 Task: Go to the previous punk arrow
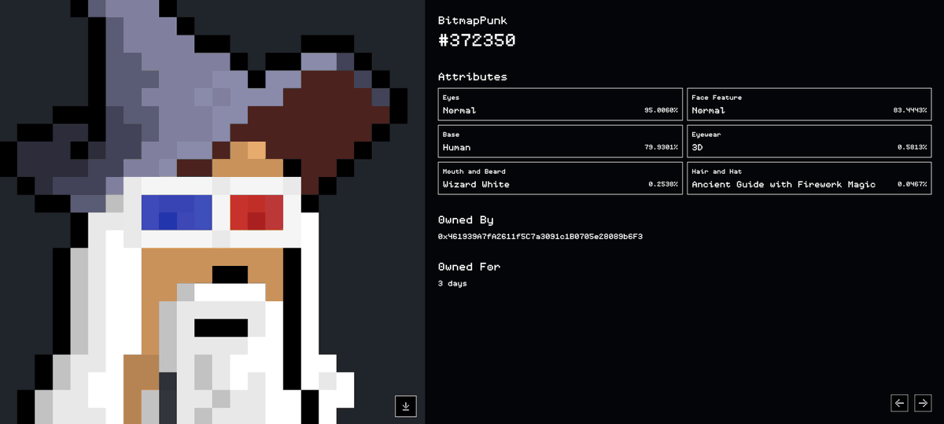coord(900,403)
